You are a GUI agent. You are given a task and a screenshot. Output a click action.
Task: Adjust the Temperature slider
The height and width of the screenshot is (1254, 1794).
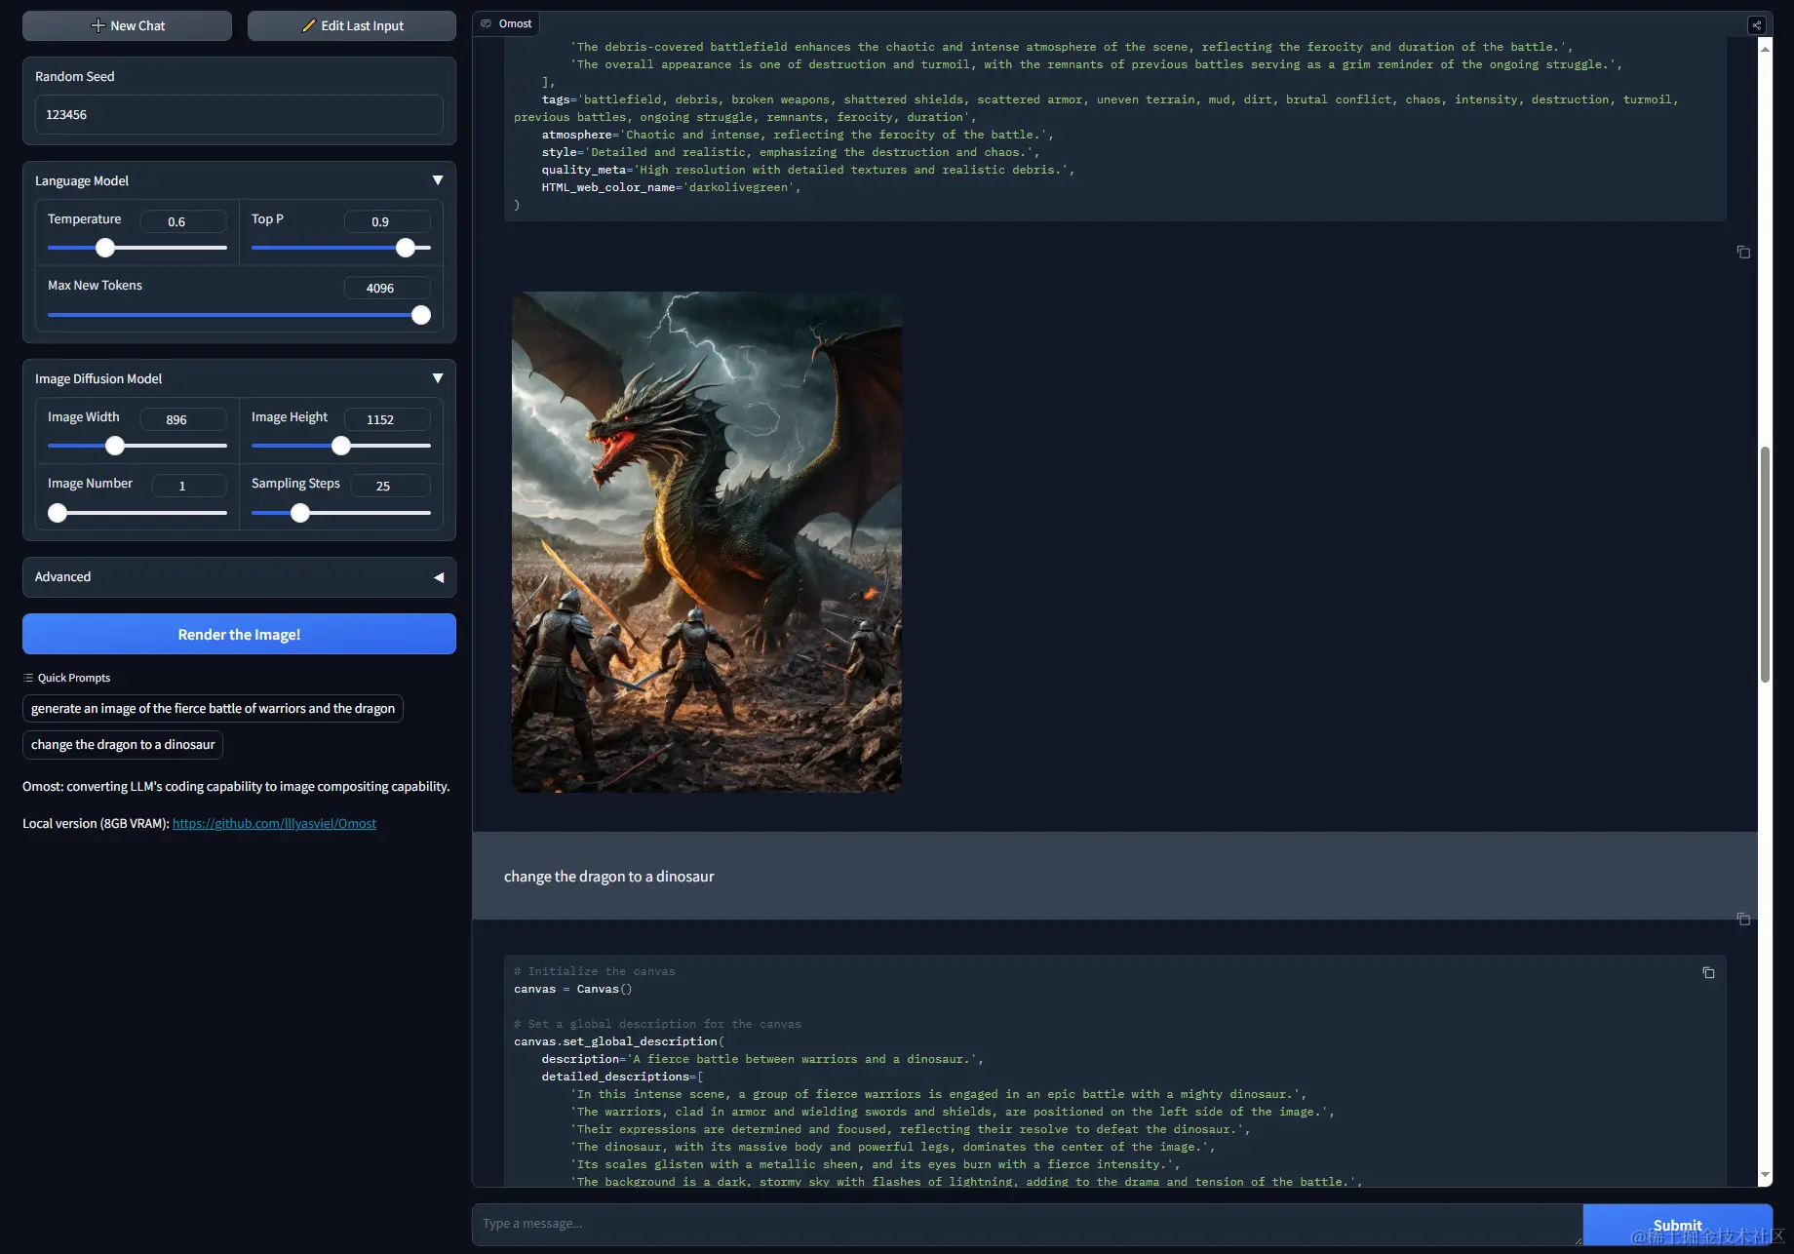point(105,248)
